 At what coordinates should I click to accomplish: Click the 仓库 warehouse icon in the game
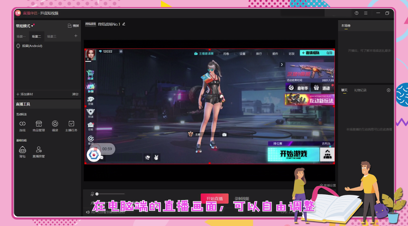(90, 126)
